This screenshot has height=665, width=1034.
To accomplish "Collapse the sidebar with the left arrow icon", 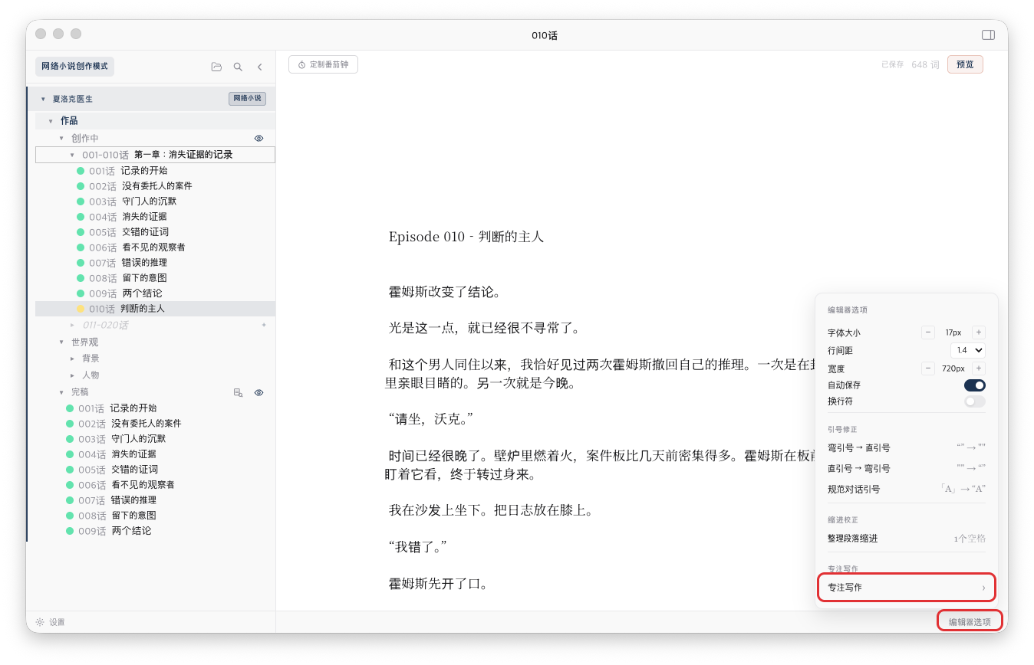I will coord(259,67).
